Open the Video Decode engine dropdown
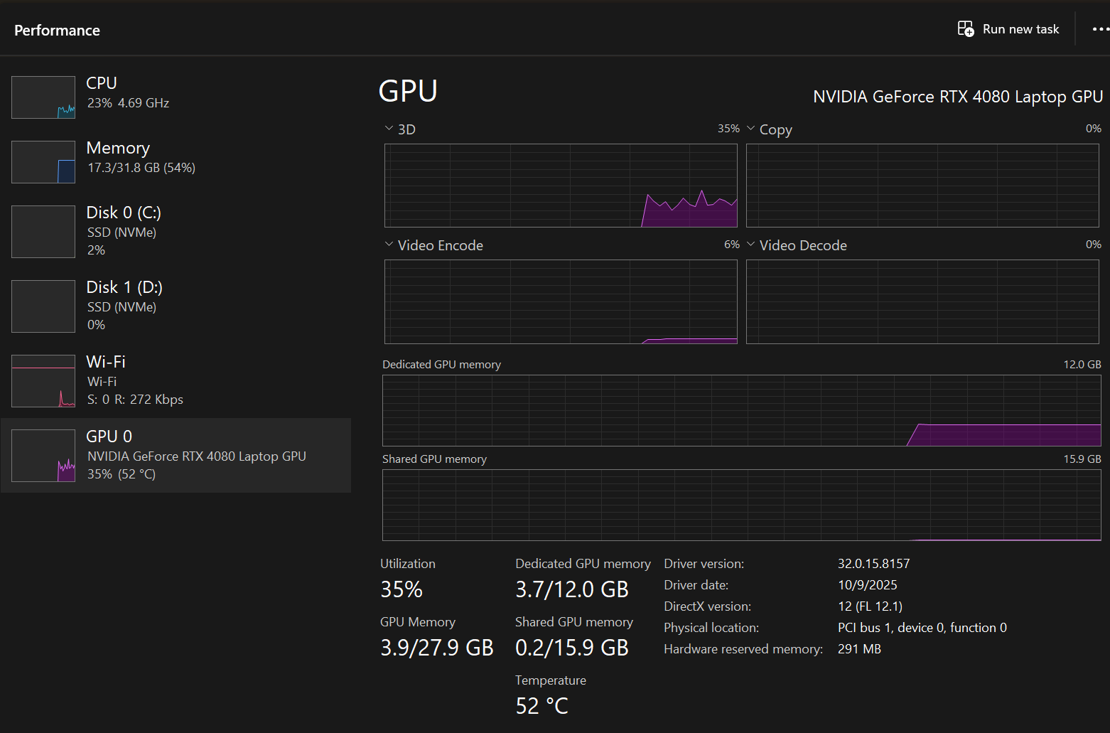 [x=751, y=245]
